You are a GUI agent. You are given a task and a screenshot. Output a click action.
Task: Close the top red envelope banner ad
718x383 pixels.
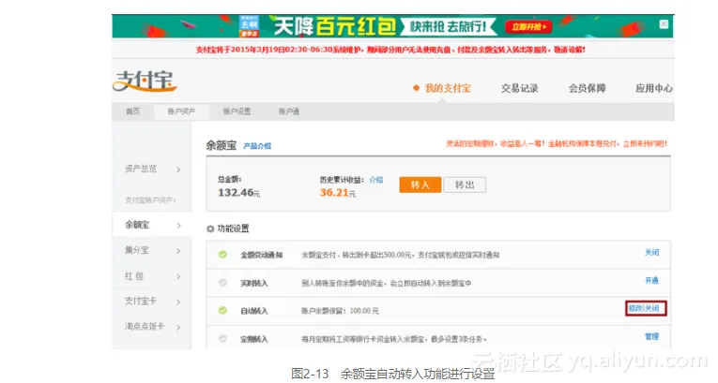tap(664, 23)
